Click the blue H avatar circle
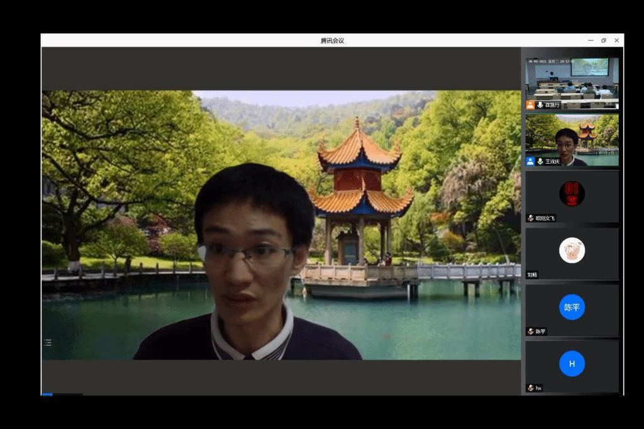This screenshot has width=644, height=429. click(572, 364)
